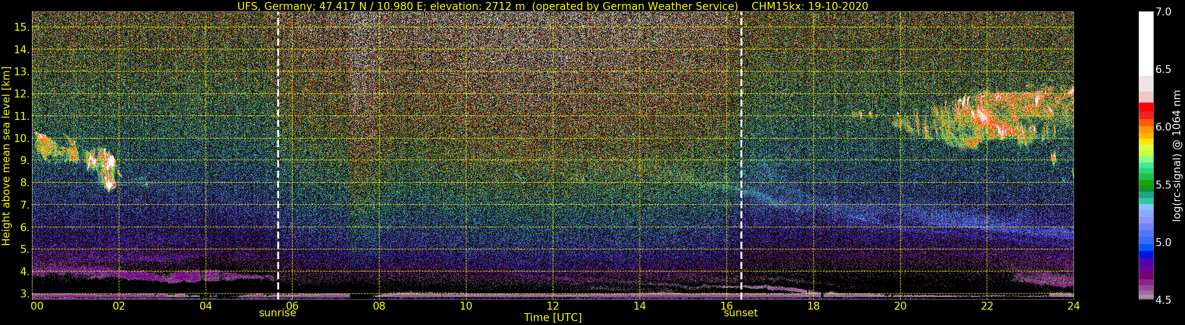Click the '8.' height axis tick label
The width and height of the screenshot is (1185, 325).
24,183
